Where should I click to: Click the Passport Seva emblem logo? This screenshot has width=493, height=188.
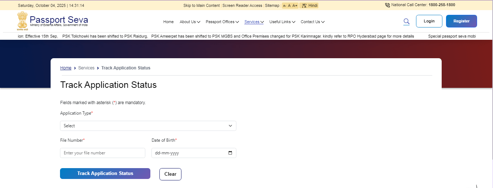pyautogui.click(x=22, y=21)
